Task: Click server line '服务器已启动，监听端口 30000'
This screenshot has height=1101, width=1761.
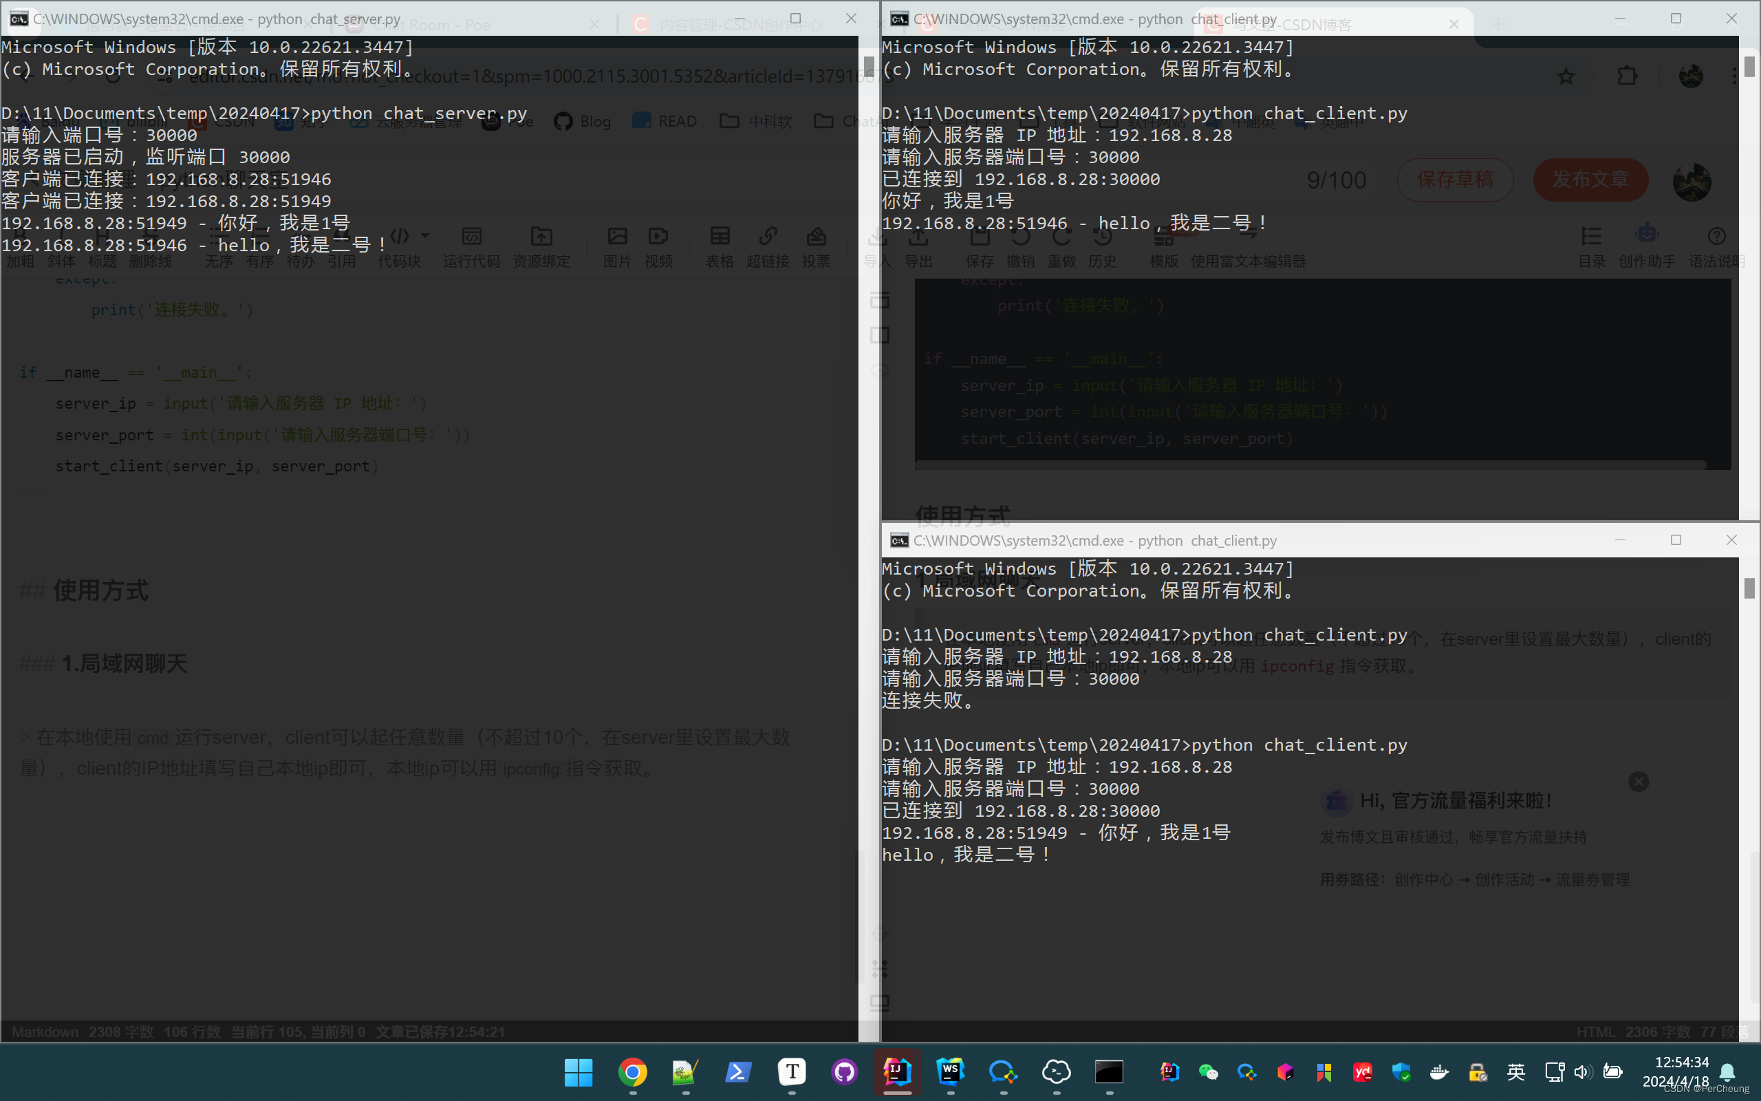Action: (146, 158)
